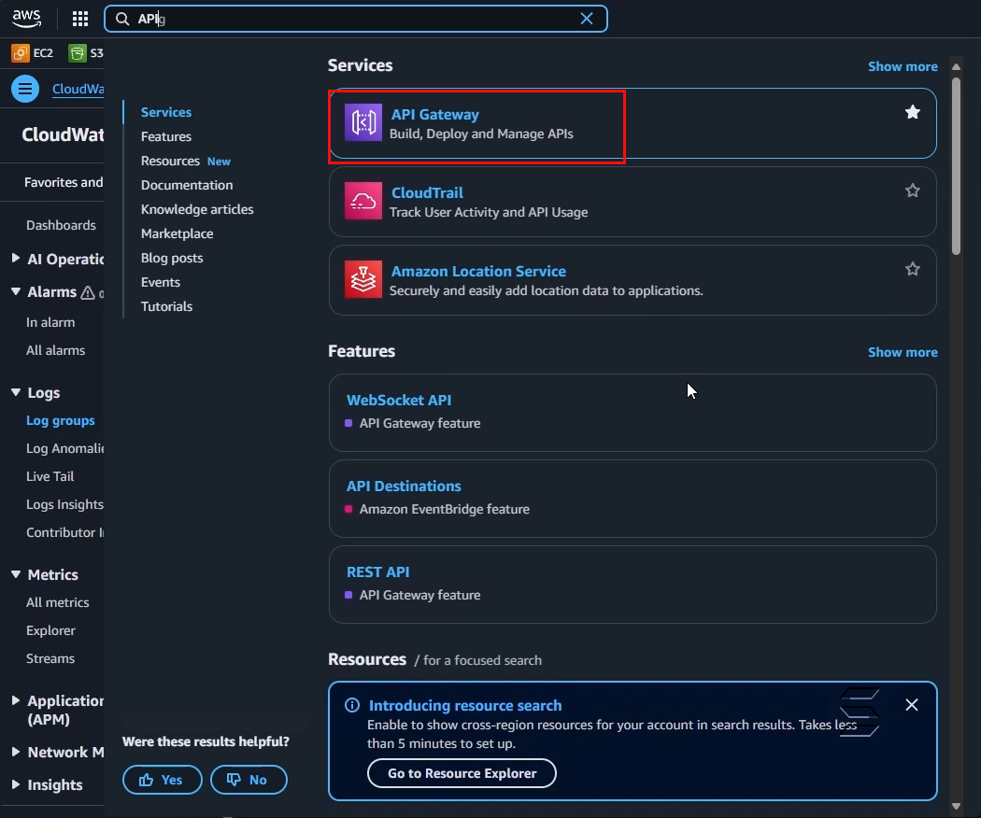Dismiss the Introducing resource search banner
The height and width of the screenshot is (818, 981).
pos(912,705)
